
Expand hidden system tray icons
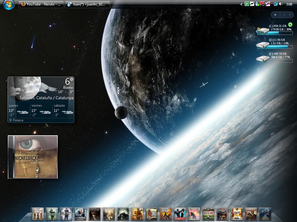(x=241, y=4)
